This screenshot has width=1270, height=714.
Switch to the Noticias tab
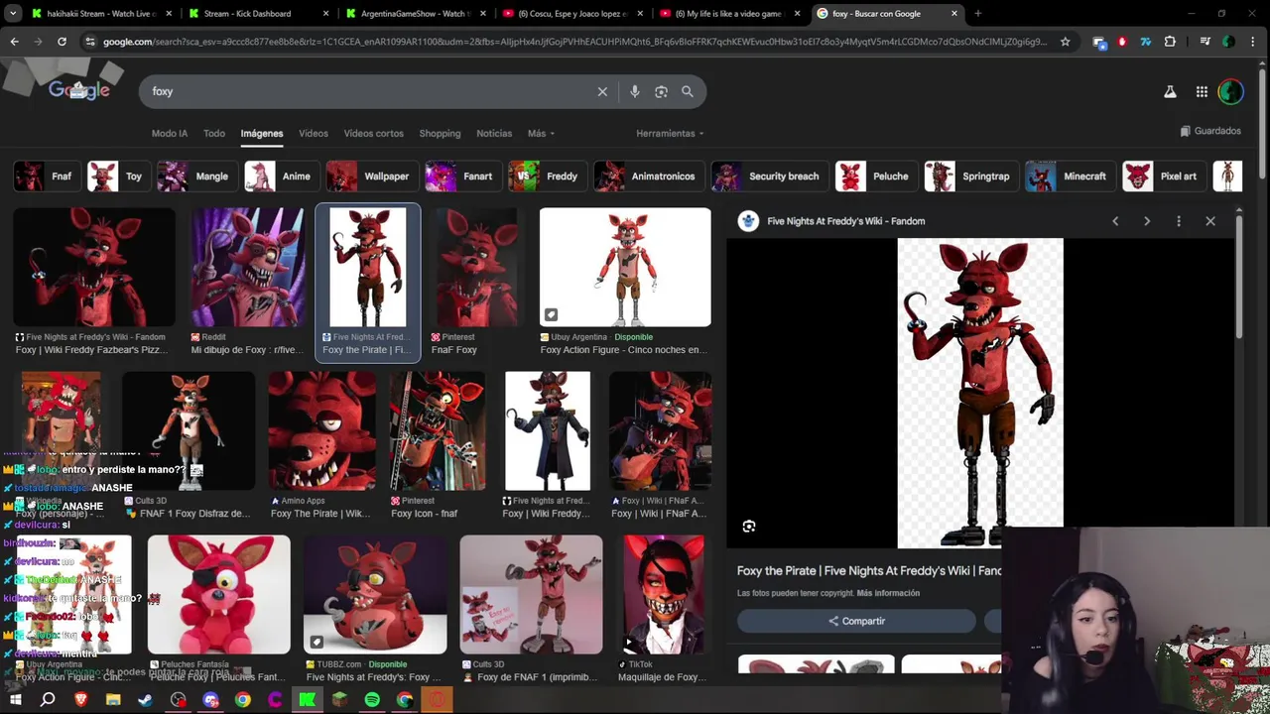point(494,133)
